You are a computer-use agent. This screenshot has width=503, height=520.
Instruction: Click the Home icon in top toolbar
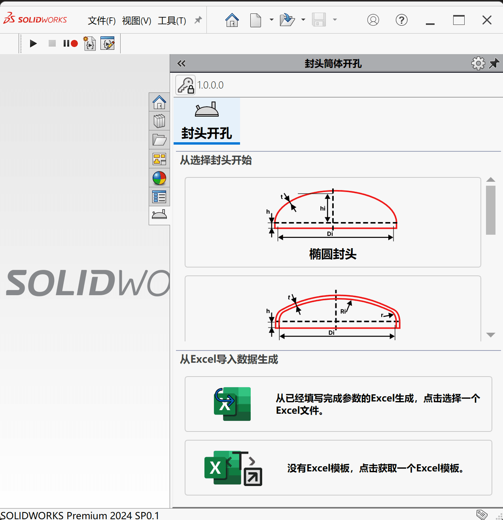(x=232, y=20)
